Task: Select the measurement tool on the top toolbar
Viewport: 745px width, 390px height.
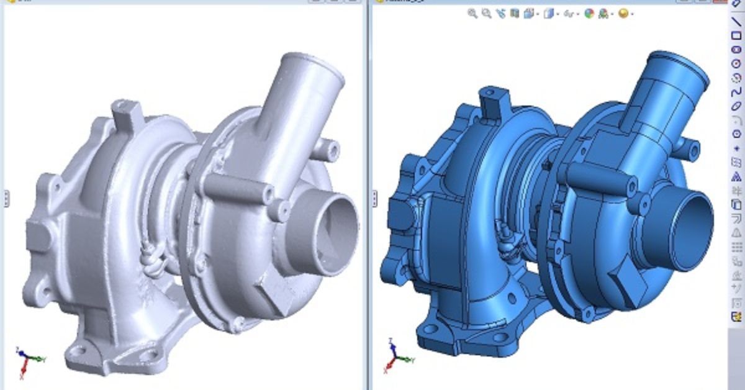Action: pyautogui.click(x=500, y=14)
